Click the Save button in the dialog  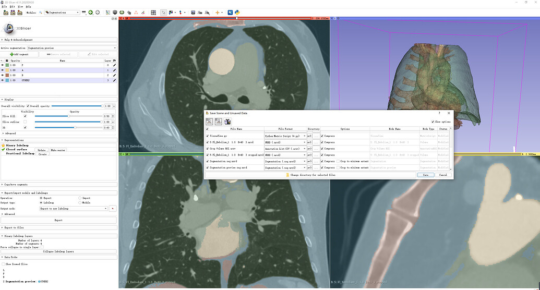pyautogui.click(x=426, y=175)
